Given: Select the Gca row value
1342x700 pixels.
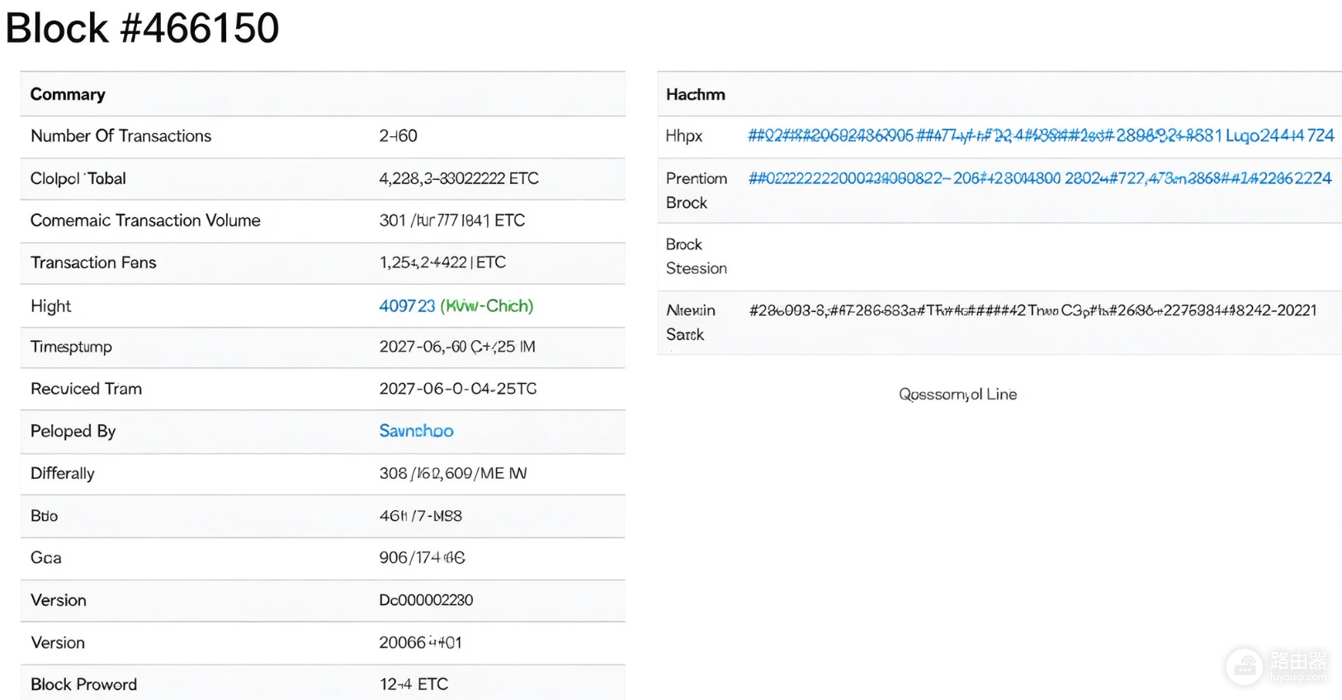Looking at the screenshot, I should click(422, 558).
